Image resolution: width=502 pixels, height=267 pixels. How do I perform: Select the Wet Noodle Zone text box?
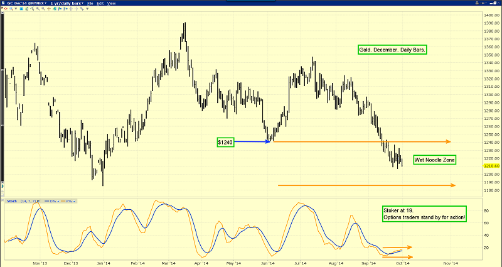click(434, 161)
